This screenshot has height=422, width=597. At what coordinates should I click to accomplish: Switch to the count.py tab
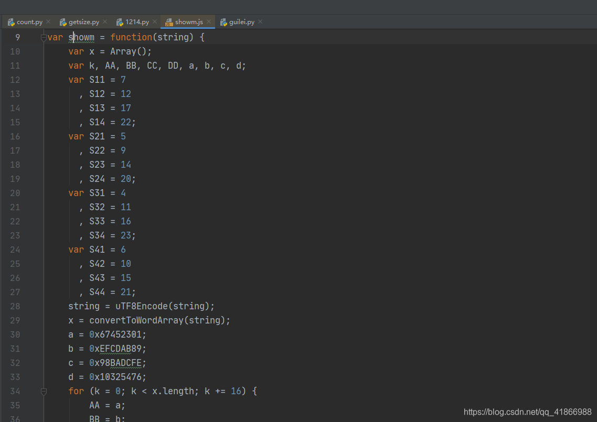coord(29,22)
